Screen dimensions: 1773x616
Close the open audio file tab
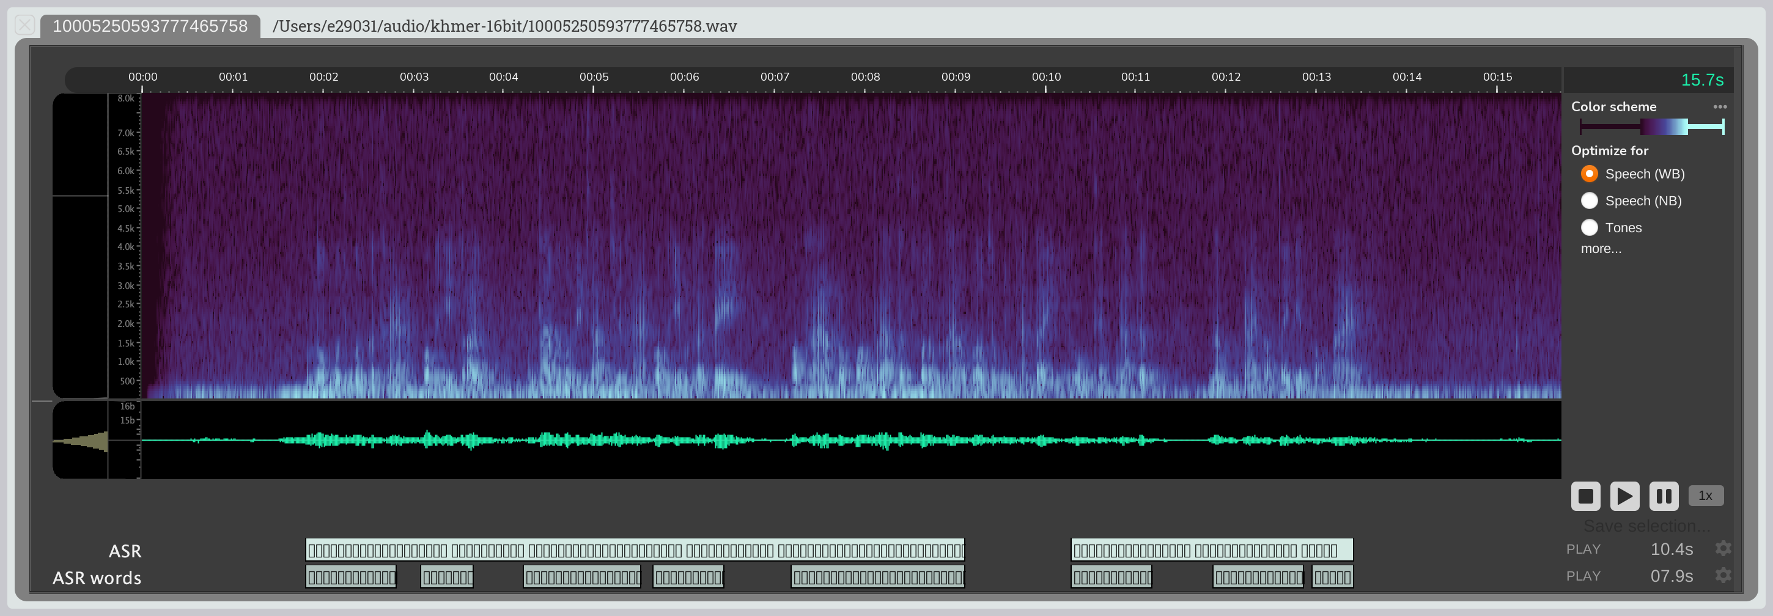click(x=25, y=26)
